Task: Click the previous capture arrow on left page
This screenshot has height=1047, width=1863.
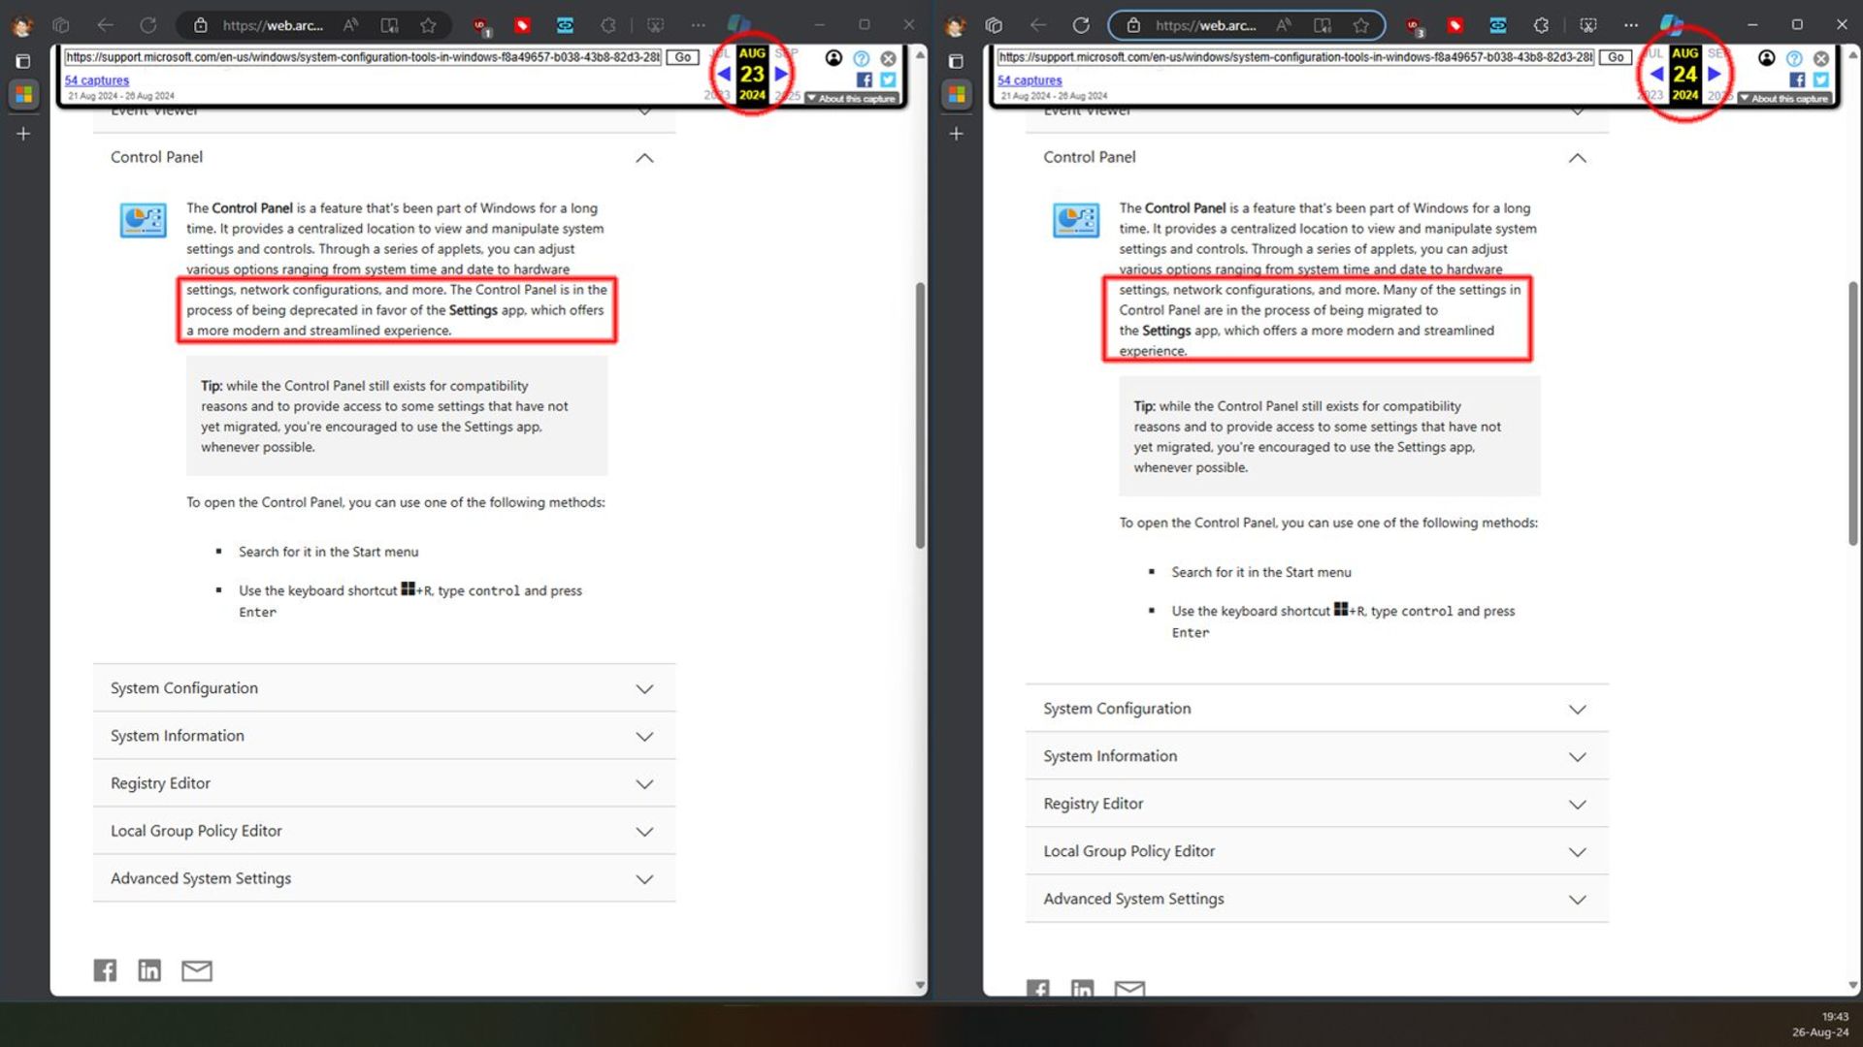Action: [x=722, y=74]
